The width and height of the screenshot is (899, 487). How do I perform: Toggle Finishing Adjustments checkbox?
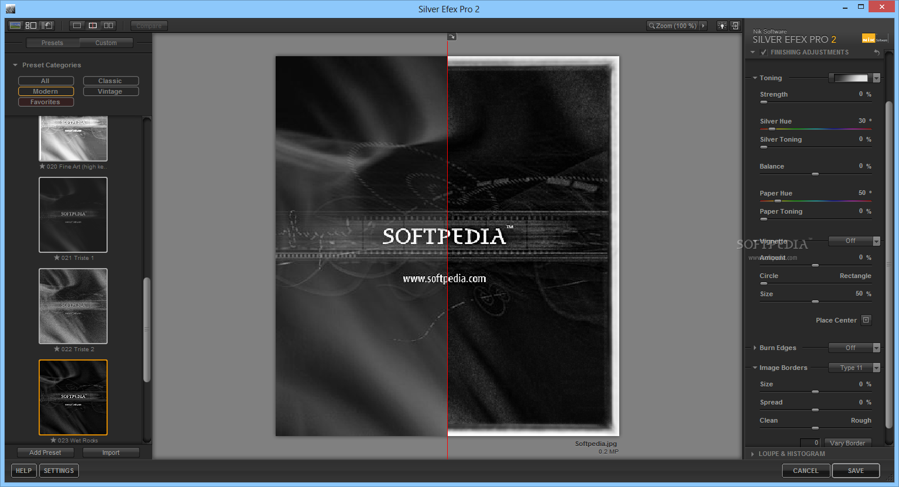pos(764,52)
